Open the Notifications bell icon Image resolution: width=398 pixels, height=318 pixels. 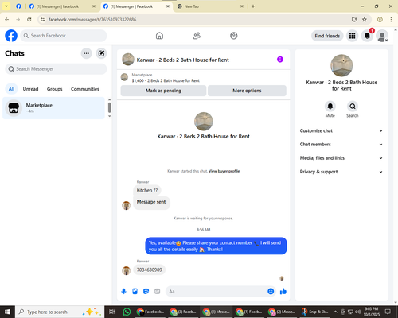click(367, 36)
